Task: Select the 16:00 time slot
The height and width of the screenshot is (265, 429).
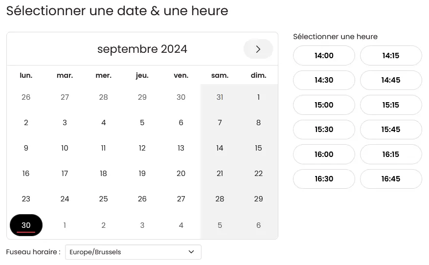Action: 324,154
